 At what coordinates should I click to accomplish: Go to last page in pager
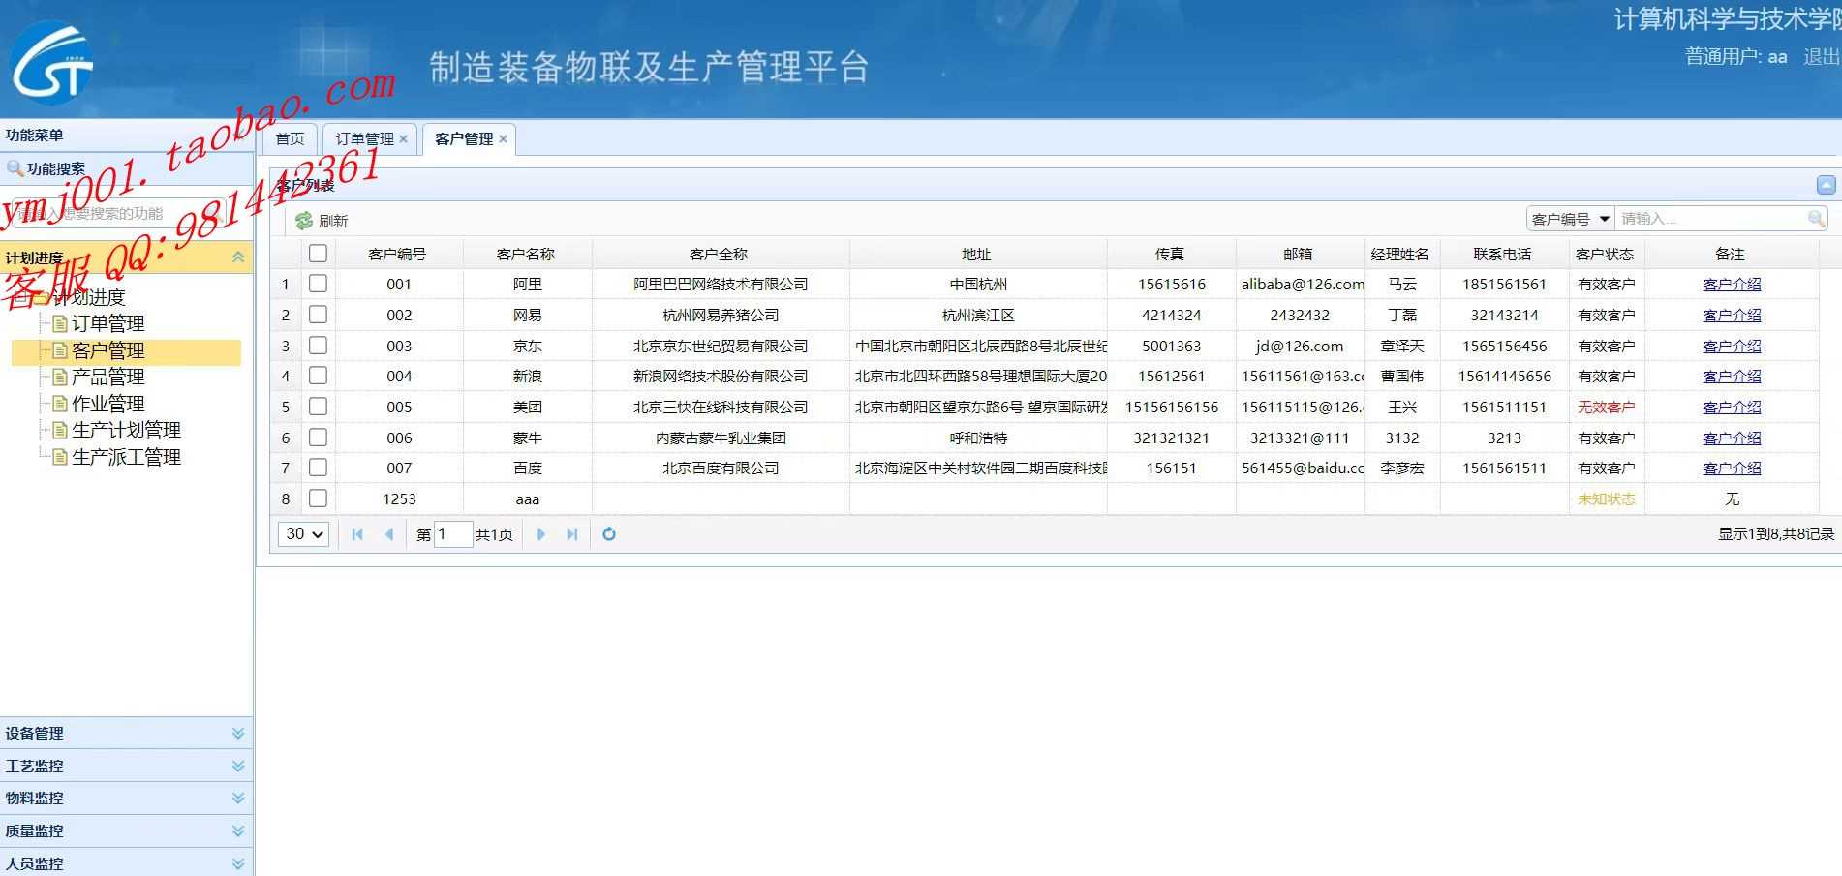click(x=572, y=534)
